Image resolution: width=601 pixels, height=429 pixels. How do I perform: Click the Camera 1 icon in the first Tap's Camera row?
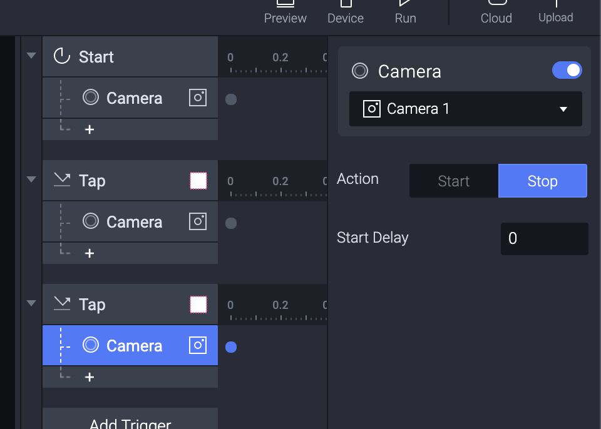198,222
